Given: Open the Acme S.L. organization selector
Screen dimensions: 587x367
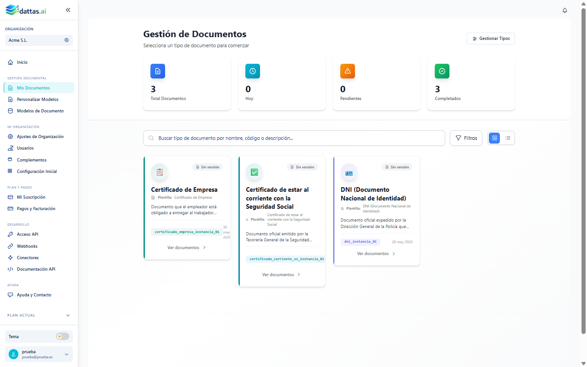Looking at the screenshot, I should tap(39, 40).
